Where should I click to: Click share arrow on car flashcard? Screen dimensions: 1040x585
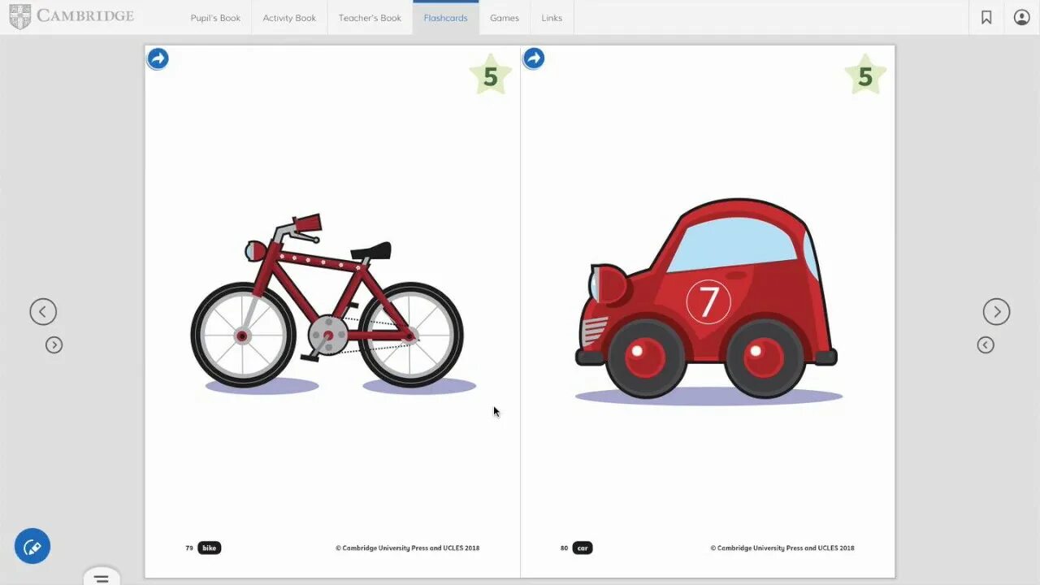tap(534, 58)
